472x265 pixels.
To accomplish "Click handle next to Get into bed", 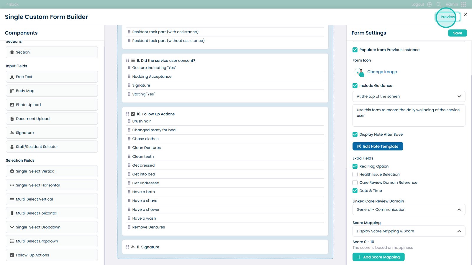I will coord(129,174).
